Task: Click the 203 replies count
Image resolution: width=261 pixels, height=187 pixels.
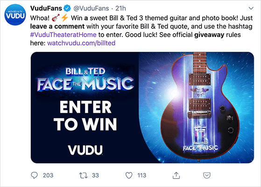Action: (x=48, y=175)
